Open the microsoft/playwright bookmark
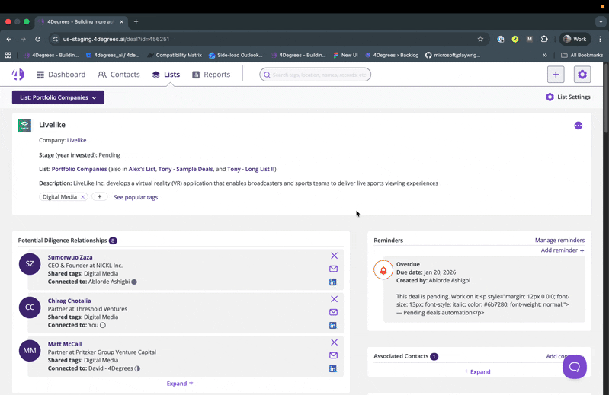The height and width of the screenshot is (395, 609). coord(453,55)
